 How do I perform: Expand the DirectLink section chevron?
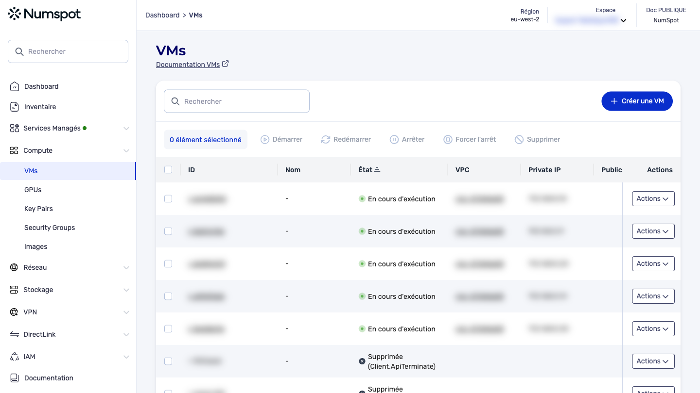click(x=126, y=335)
